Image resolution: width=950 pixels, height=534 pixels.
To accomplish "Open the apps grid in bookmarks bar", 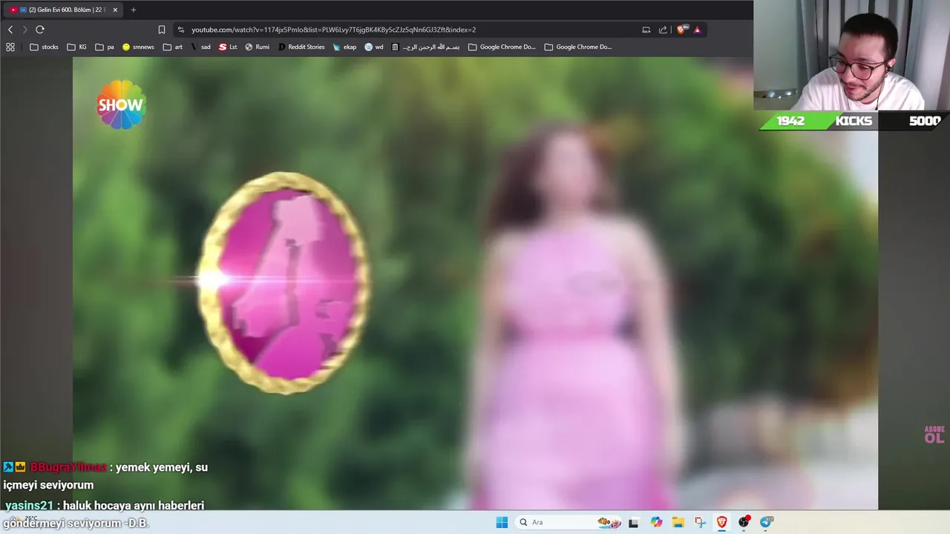I will (10, 47).
